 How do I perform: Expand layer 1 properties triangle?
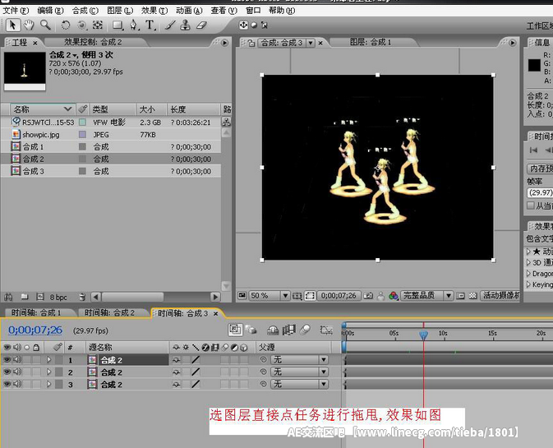(x=49, y=360)
